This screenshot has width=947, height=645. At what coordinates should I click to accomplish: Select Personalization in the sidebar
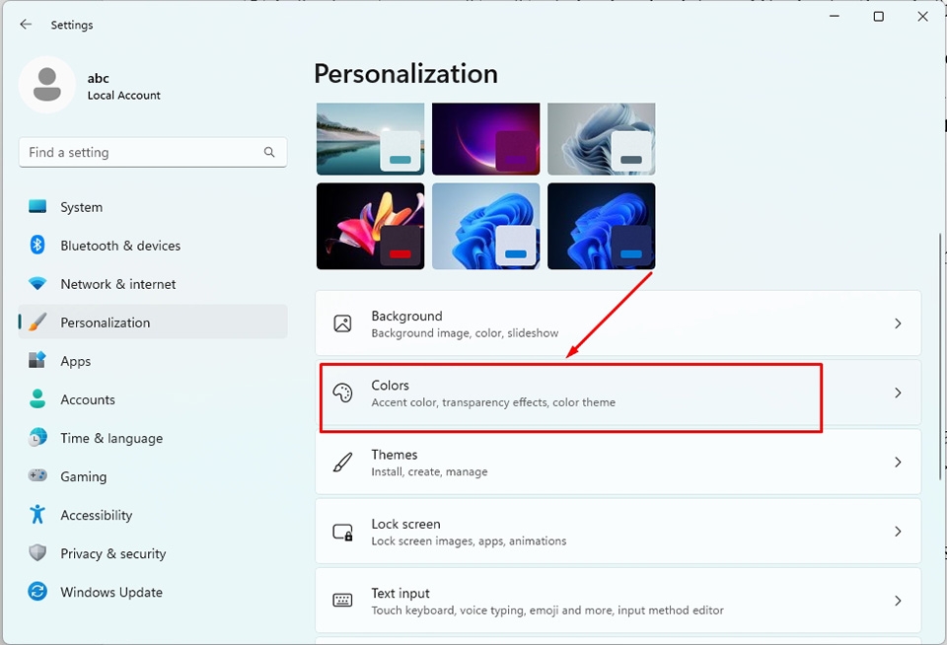(106, 322)
